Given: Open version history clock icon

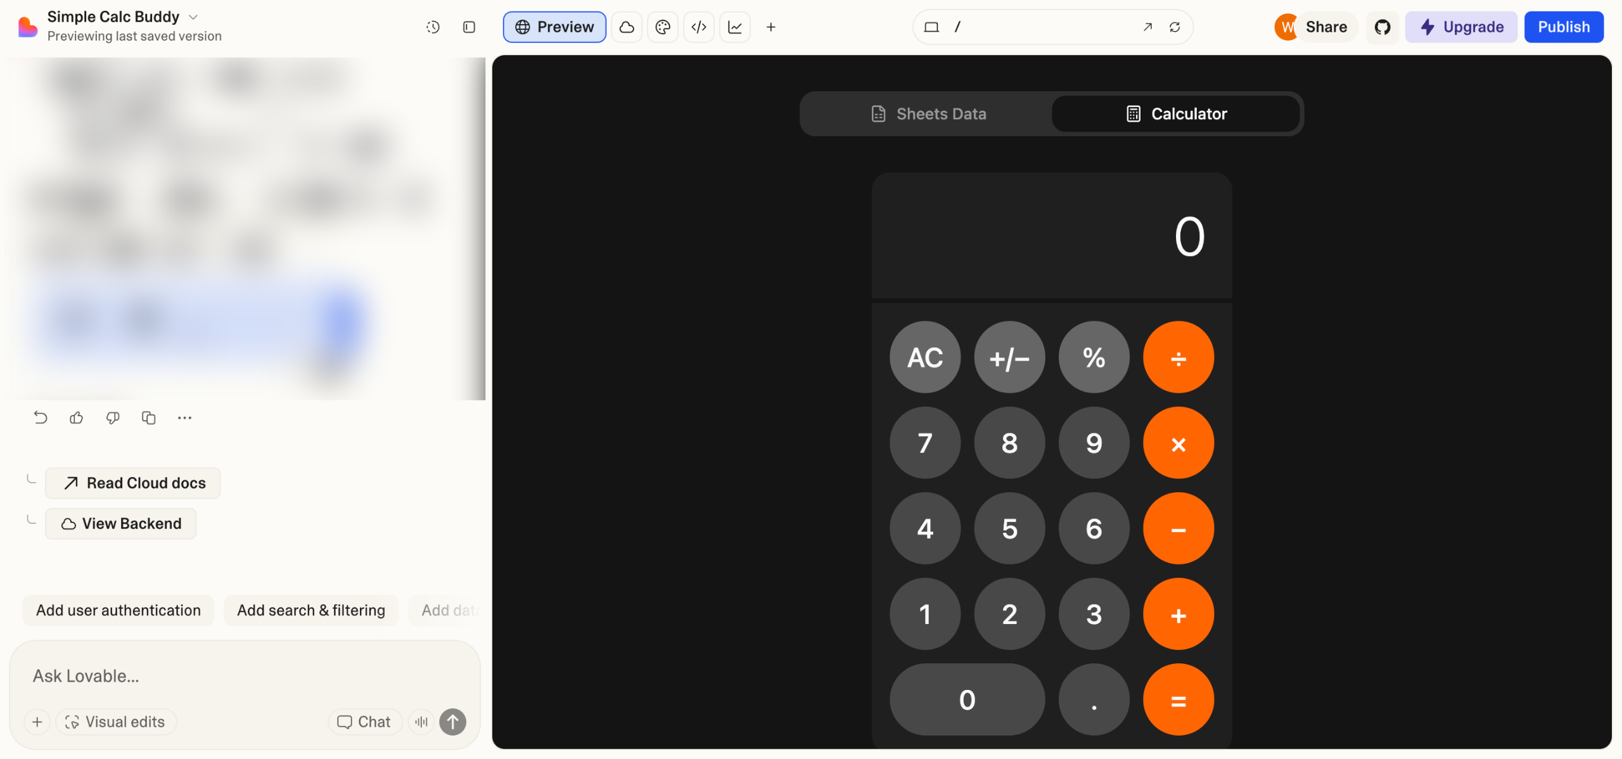Looking at the screenshot, I should pyautogui.click(x=433, y=27).
